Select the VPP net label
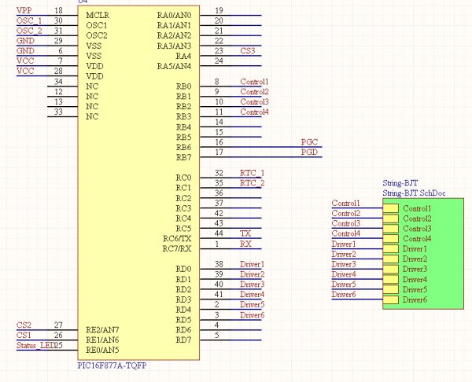472x382 pixels. click(24, 10)
